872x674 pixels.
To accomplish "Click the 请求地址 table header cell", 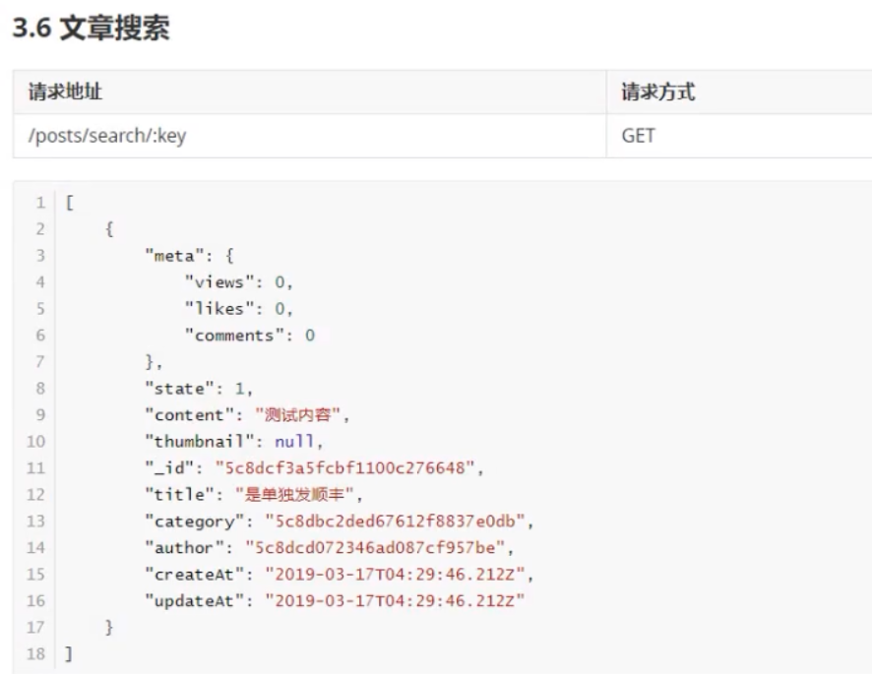I will point(65,92).
